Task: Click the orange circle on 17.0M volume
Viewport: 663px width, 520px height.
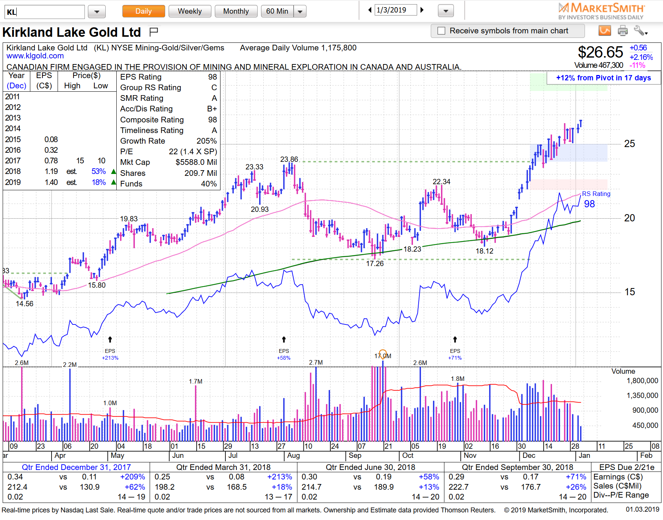Action: pos(383,354)
